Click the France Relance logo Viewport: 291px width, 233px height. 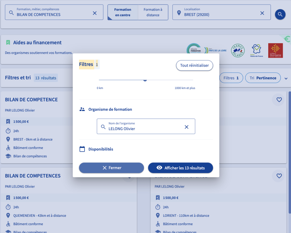click(x=238, y=50)
